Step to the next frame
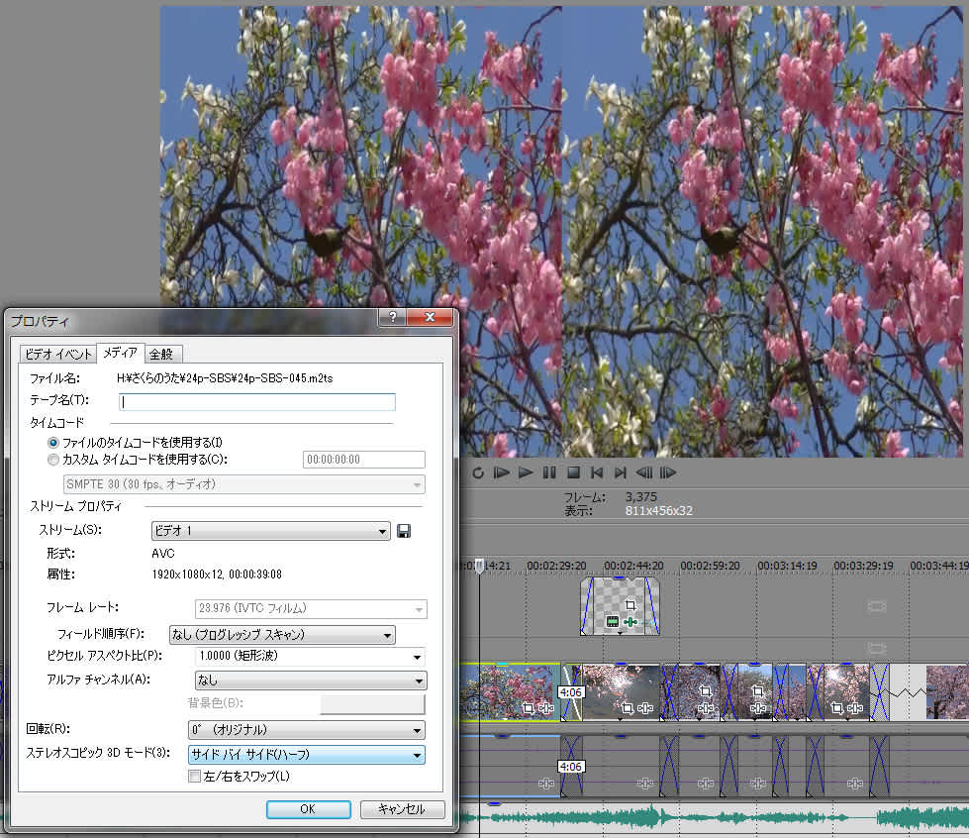Image resolution: width=969 pixels, height=838 pixels. tap(668, 472)
